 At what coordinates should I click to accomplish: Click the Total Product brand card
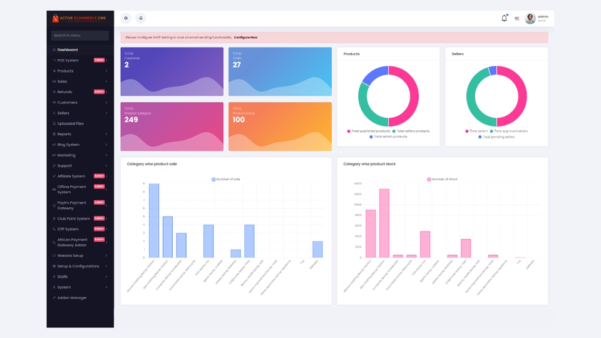point(280,126)
